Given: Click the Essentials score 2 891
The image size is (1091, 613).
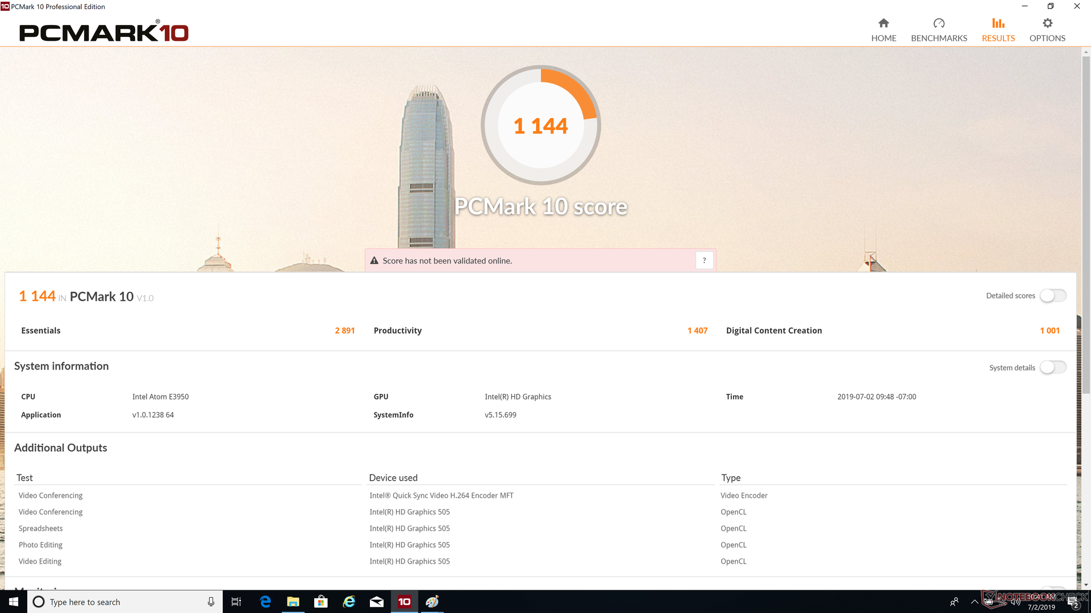Looking at the screenshot, I should click(x=345, y=330).
